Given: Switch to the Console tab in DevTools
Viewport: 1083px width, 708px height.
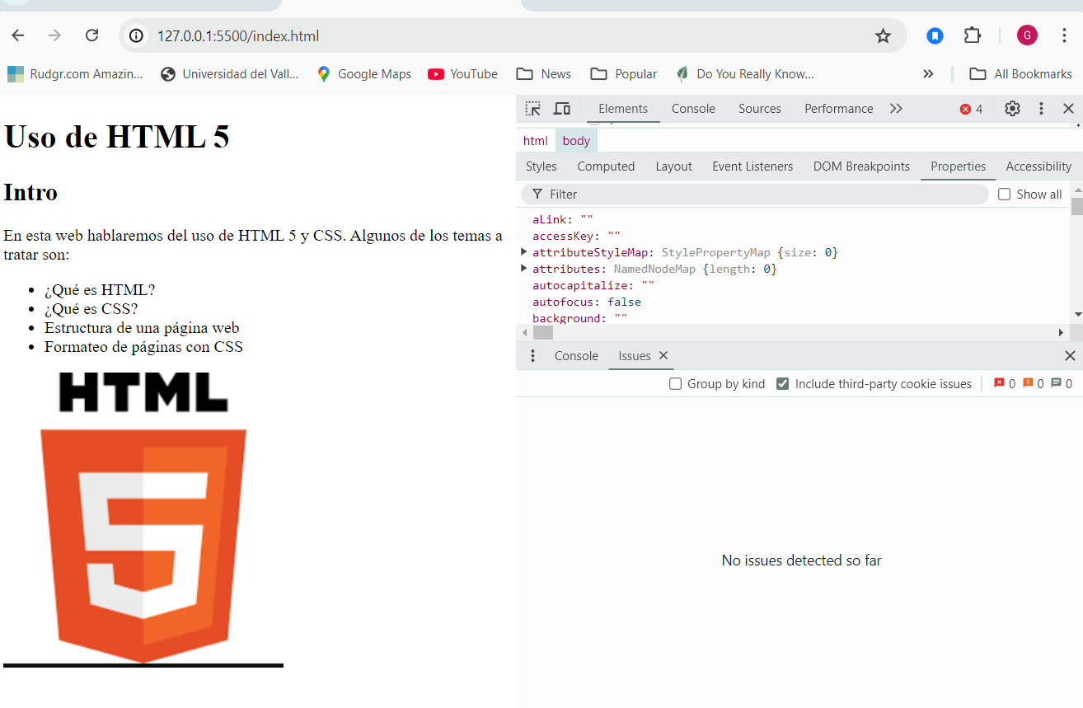Looking at the screenshot, I should point(693,109).
